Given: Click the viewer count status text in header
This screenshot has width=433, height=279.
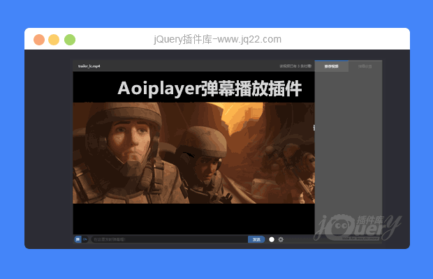Looking at the screenshot, I should click(295, 66).
